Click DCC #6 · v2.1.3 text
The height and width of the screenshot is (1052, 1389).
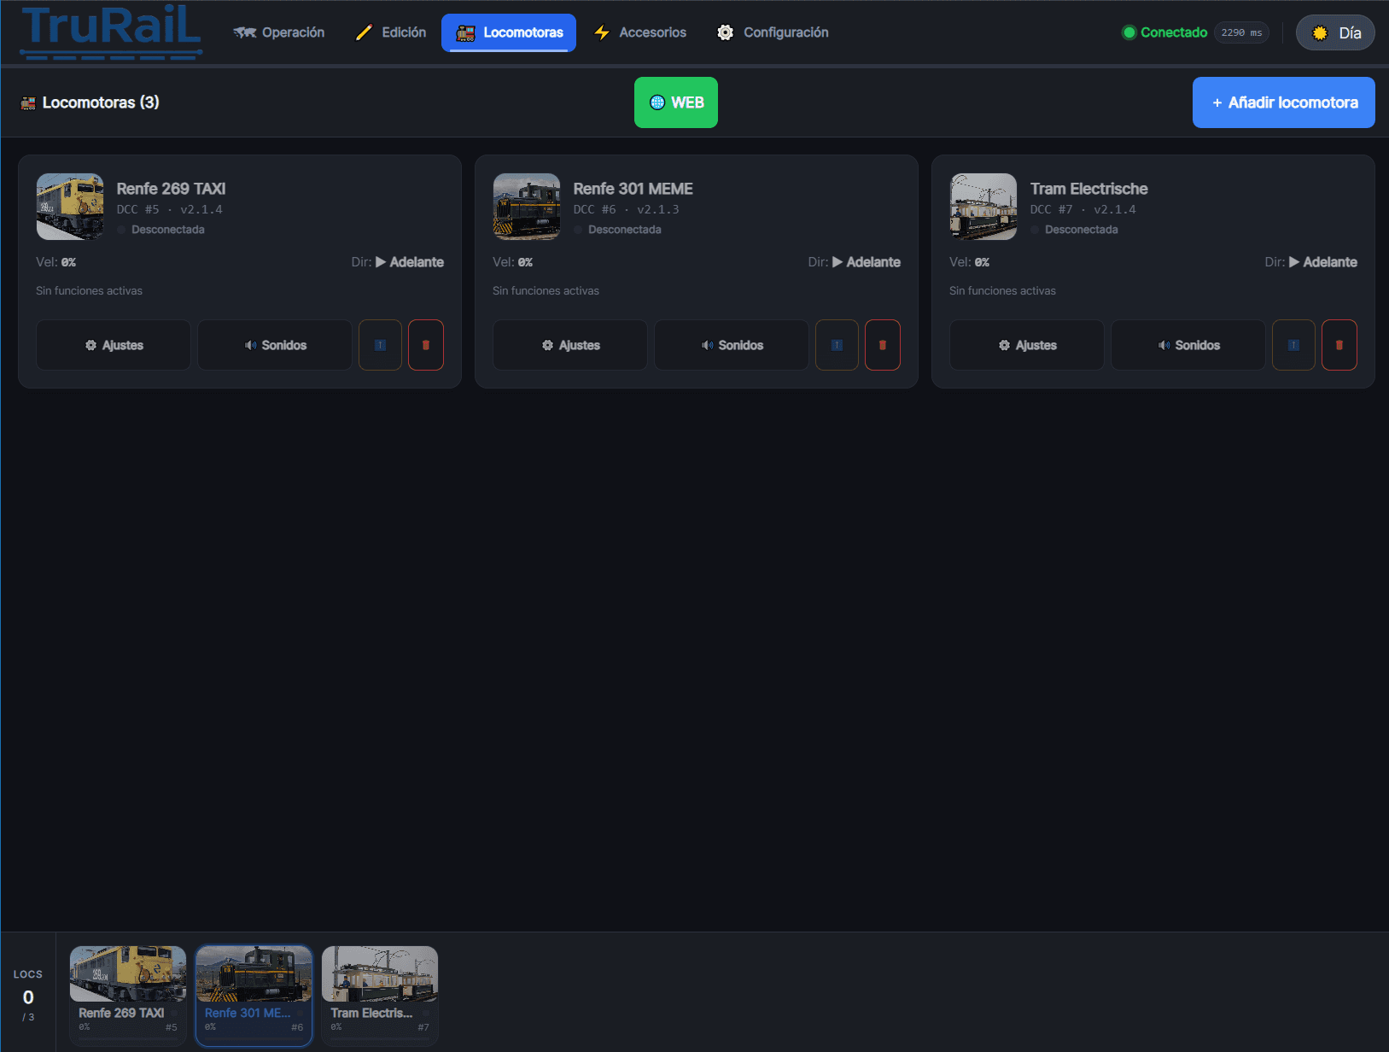(x=626, y=209)
